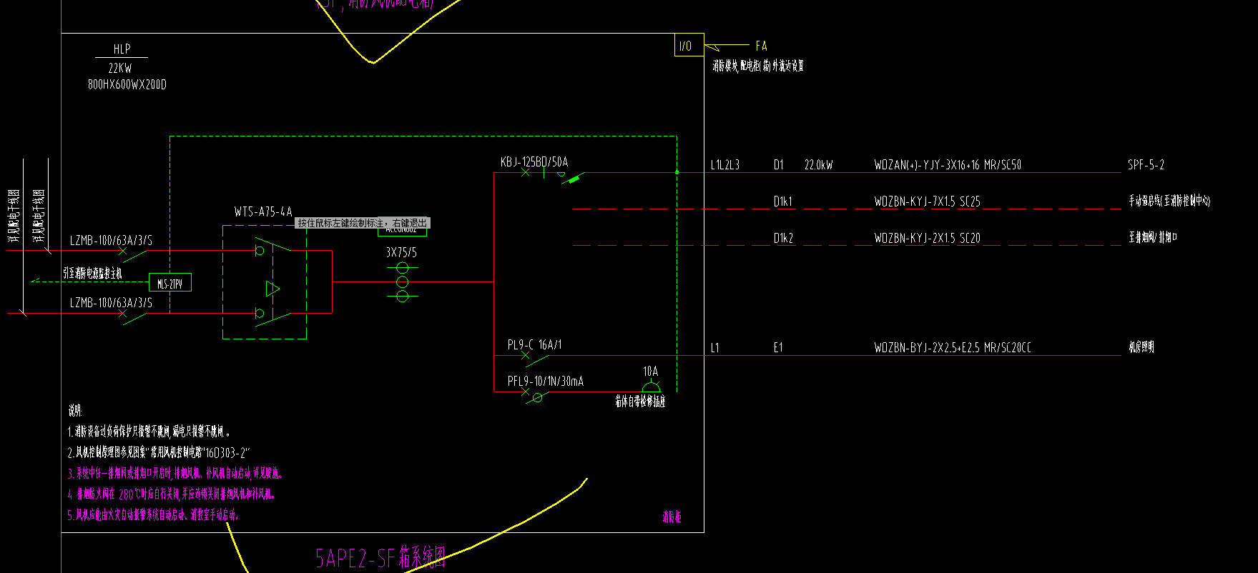Click the I/O module note under FA

(x=757, y=66)
